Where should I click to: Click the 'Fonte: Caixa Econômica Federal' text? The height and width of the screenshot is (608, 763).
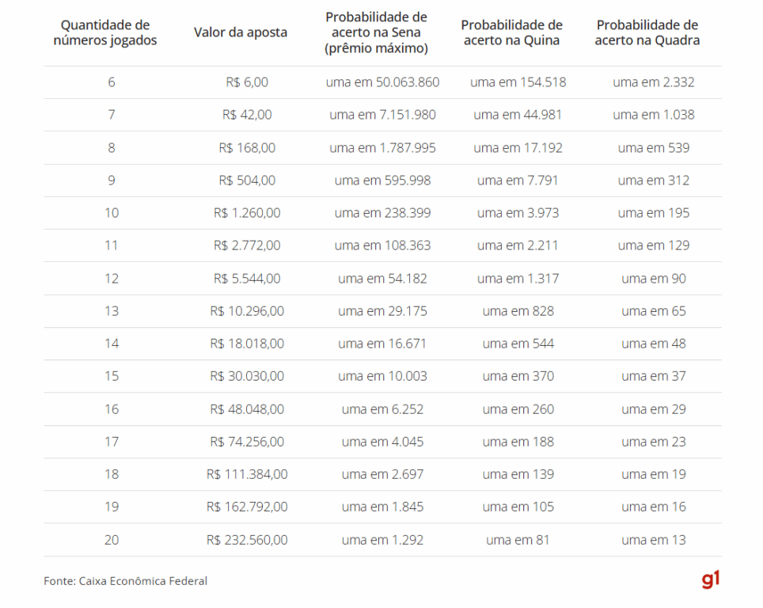[126, 581]
